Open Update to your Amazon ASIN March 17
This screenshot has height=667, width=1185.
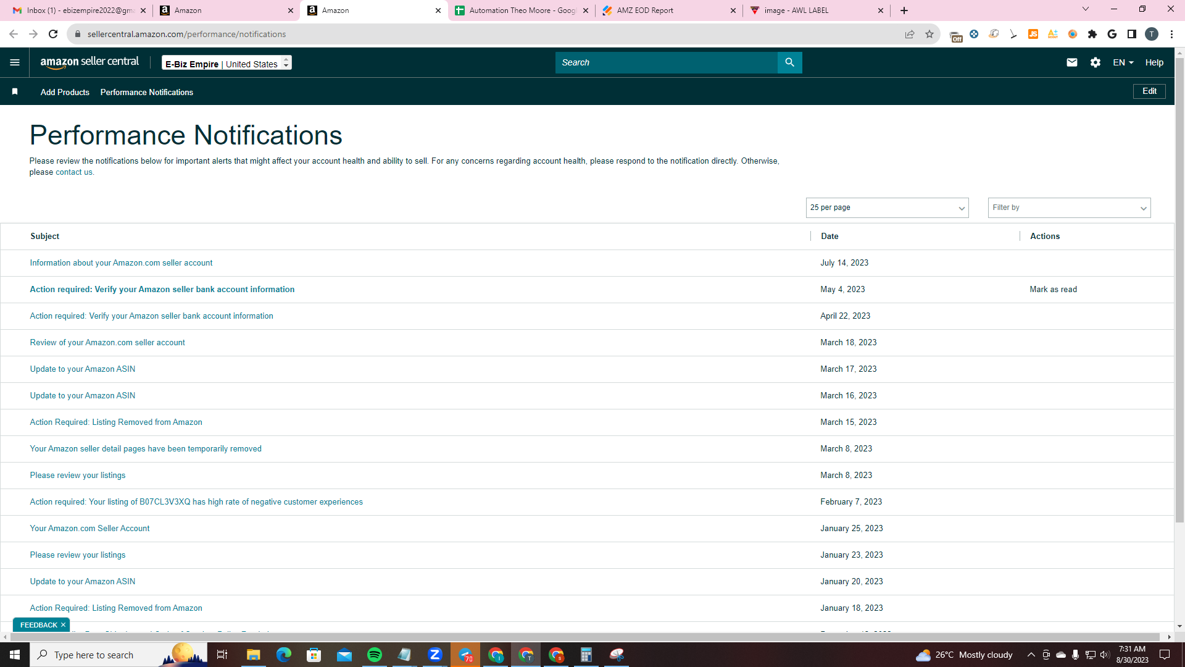coord(83,369)
